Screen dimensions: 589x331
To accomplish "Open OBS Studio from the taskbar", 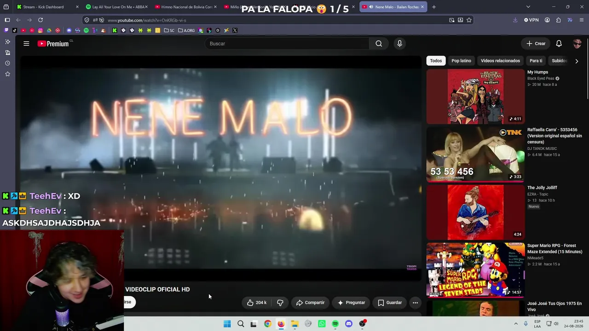I will point(362,324).
